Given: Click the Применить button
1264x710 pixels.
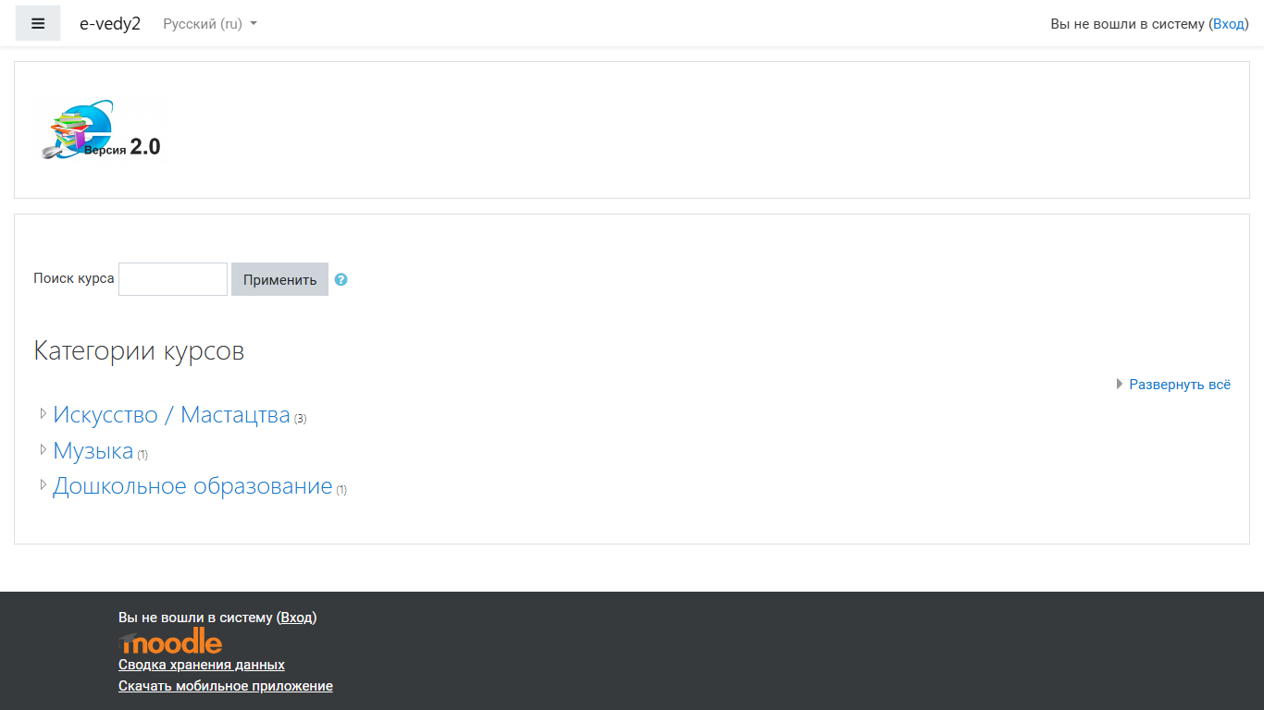Looking at the screenshot, I should (279, 279).
